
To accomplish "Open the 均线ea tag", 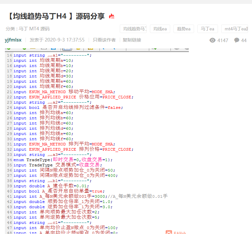I will 160,29.
